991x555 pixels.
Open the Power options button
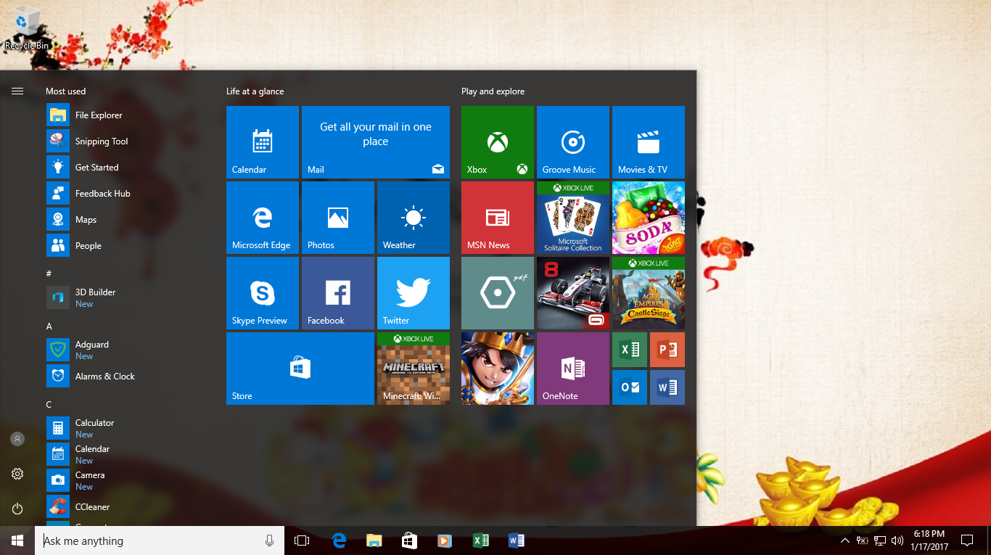[17, 509]
